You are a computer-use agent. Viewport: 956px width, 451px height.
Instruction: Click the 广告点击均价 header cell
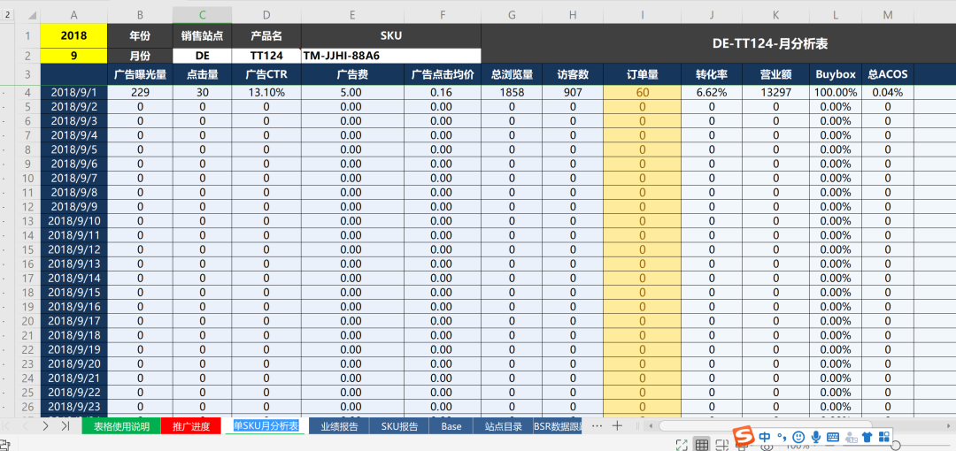(443, 74)
